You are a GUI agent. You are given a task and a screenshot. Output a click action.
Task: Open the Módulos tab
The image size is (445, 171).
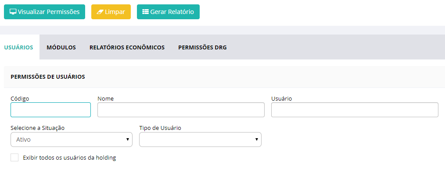(x=61, y=48)
